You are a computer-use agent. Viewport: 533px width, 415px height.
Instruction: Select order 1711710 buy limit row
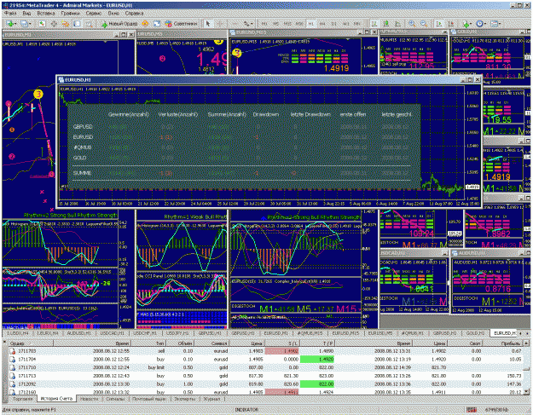[x=266, y=367]
